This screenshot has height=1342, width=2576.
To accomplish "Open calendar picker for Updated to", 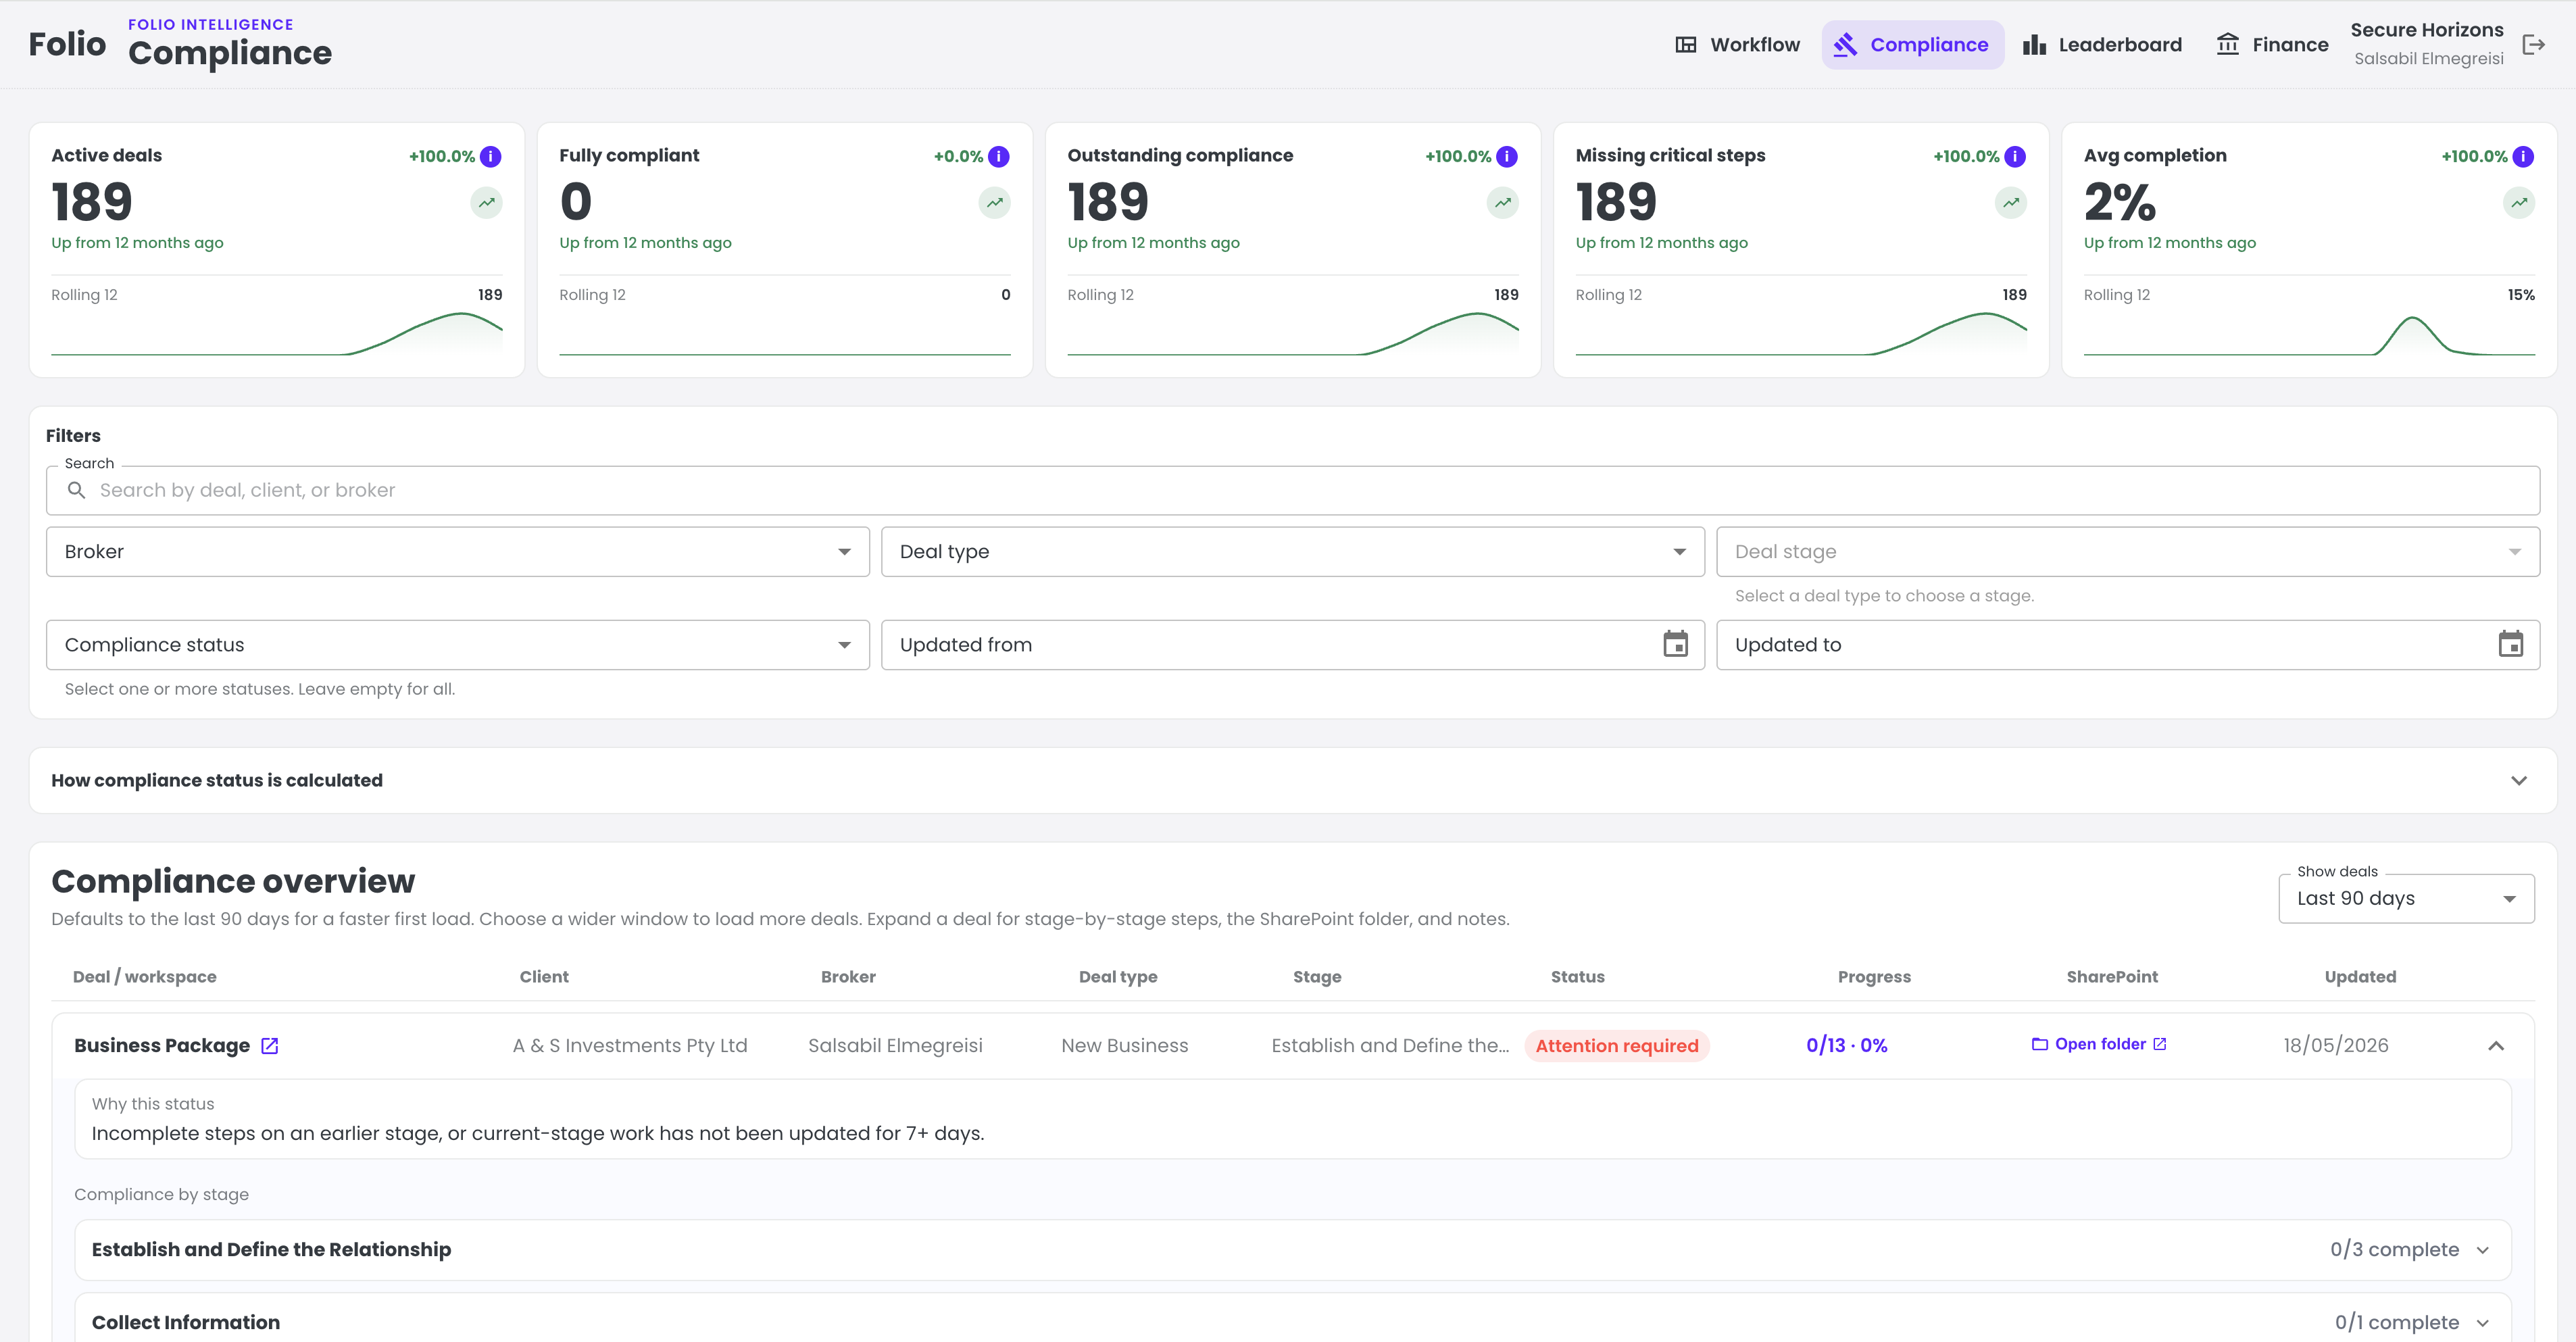I will tap(2510, 644).
